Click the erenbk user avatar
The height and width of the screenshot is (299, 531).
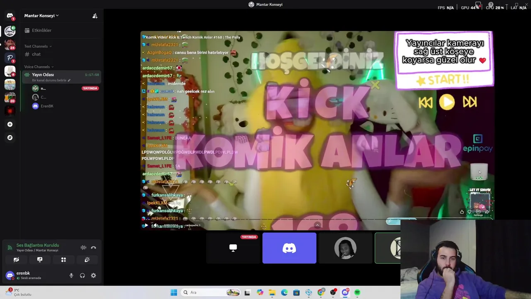coord(10,275)
